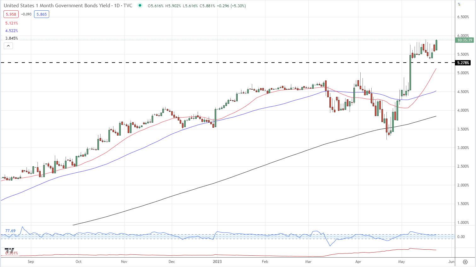Open the % scale mode at axis top
This screenshot has height=267, width=476.
(x=459, y=4)
